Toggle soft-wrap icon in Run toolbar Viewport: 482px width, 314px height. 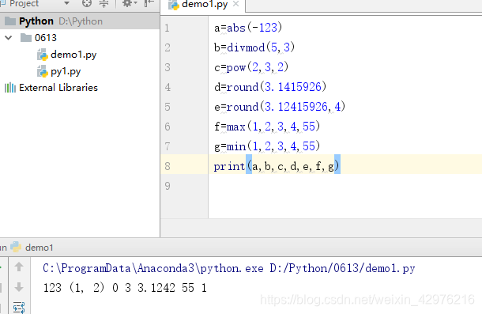(19, 307)
